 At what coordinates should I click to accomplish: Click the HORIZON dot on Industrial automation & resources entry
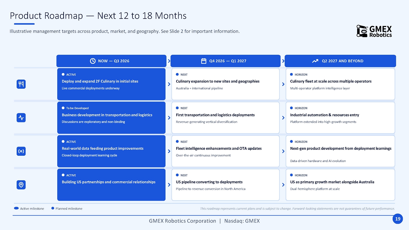tap(292, 108)
